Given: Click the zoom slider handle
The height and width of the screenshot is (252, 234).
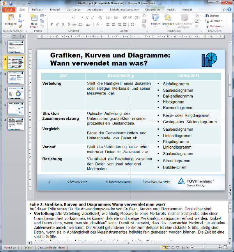Looking at the screenshot, I should pos(203,248).
